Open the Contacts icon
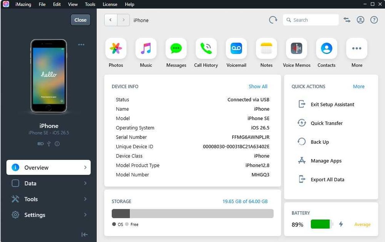Image resolution: width=385 pixels, height=242 pixels. [x=326, y=48]
